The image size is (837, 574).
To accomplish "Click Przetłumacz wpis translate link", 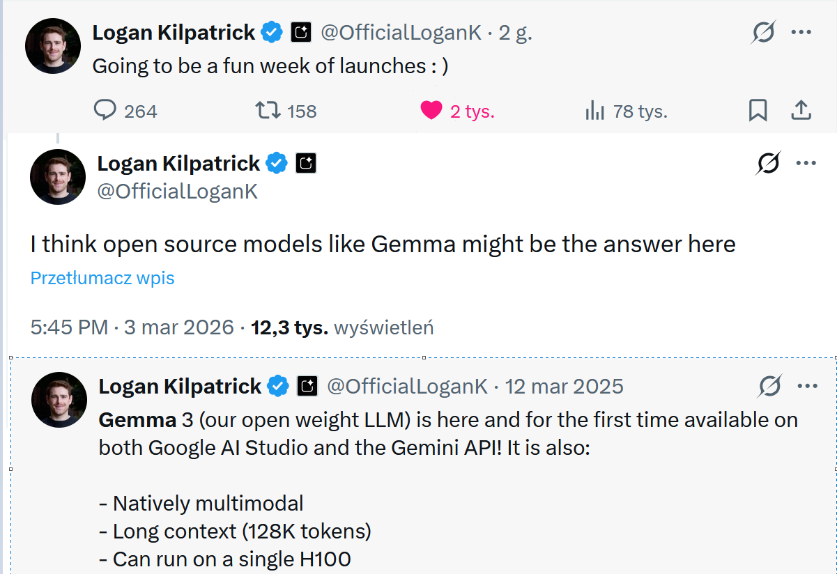I will (102, 278).
